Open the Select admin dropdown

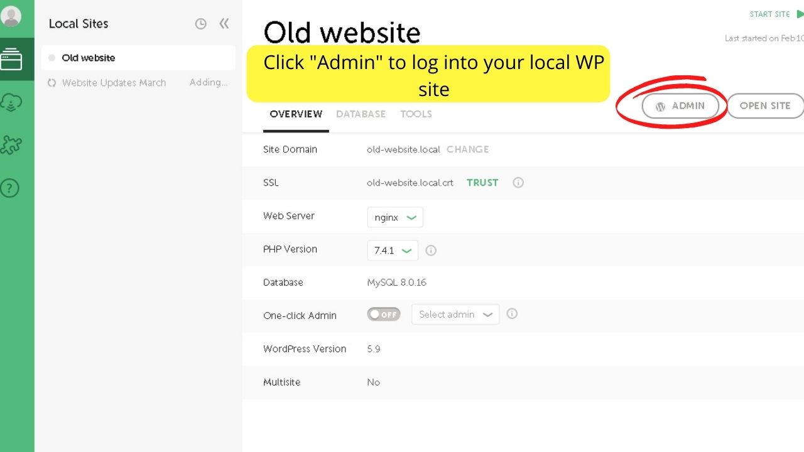pos(455,315)
